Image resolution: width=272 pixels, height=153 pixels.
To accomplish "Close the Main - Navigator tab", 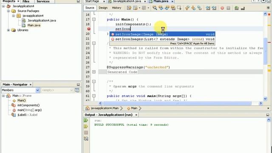I will 31,85.
